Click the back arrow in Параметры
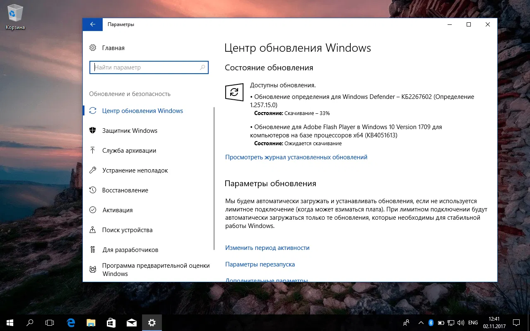This screenshot has width=530, height=331. [92, 24]
